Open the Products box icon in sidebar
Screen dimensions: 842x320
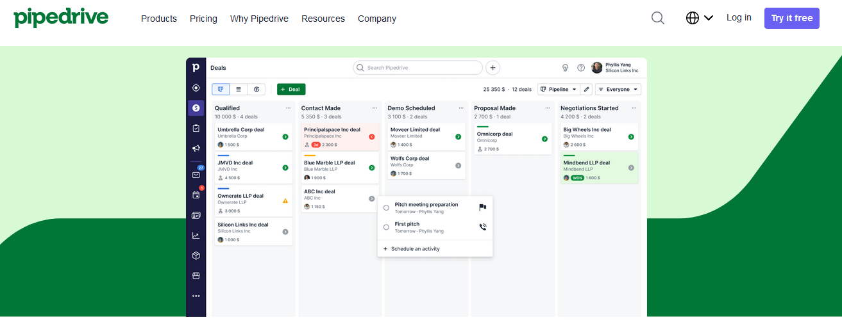tap(196, 255)
